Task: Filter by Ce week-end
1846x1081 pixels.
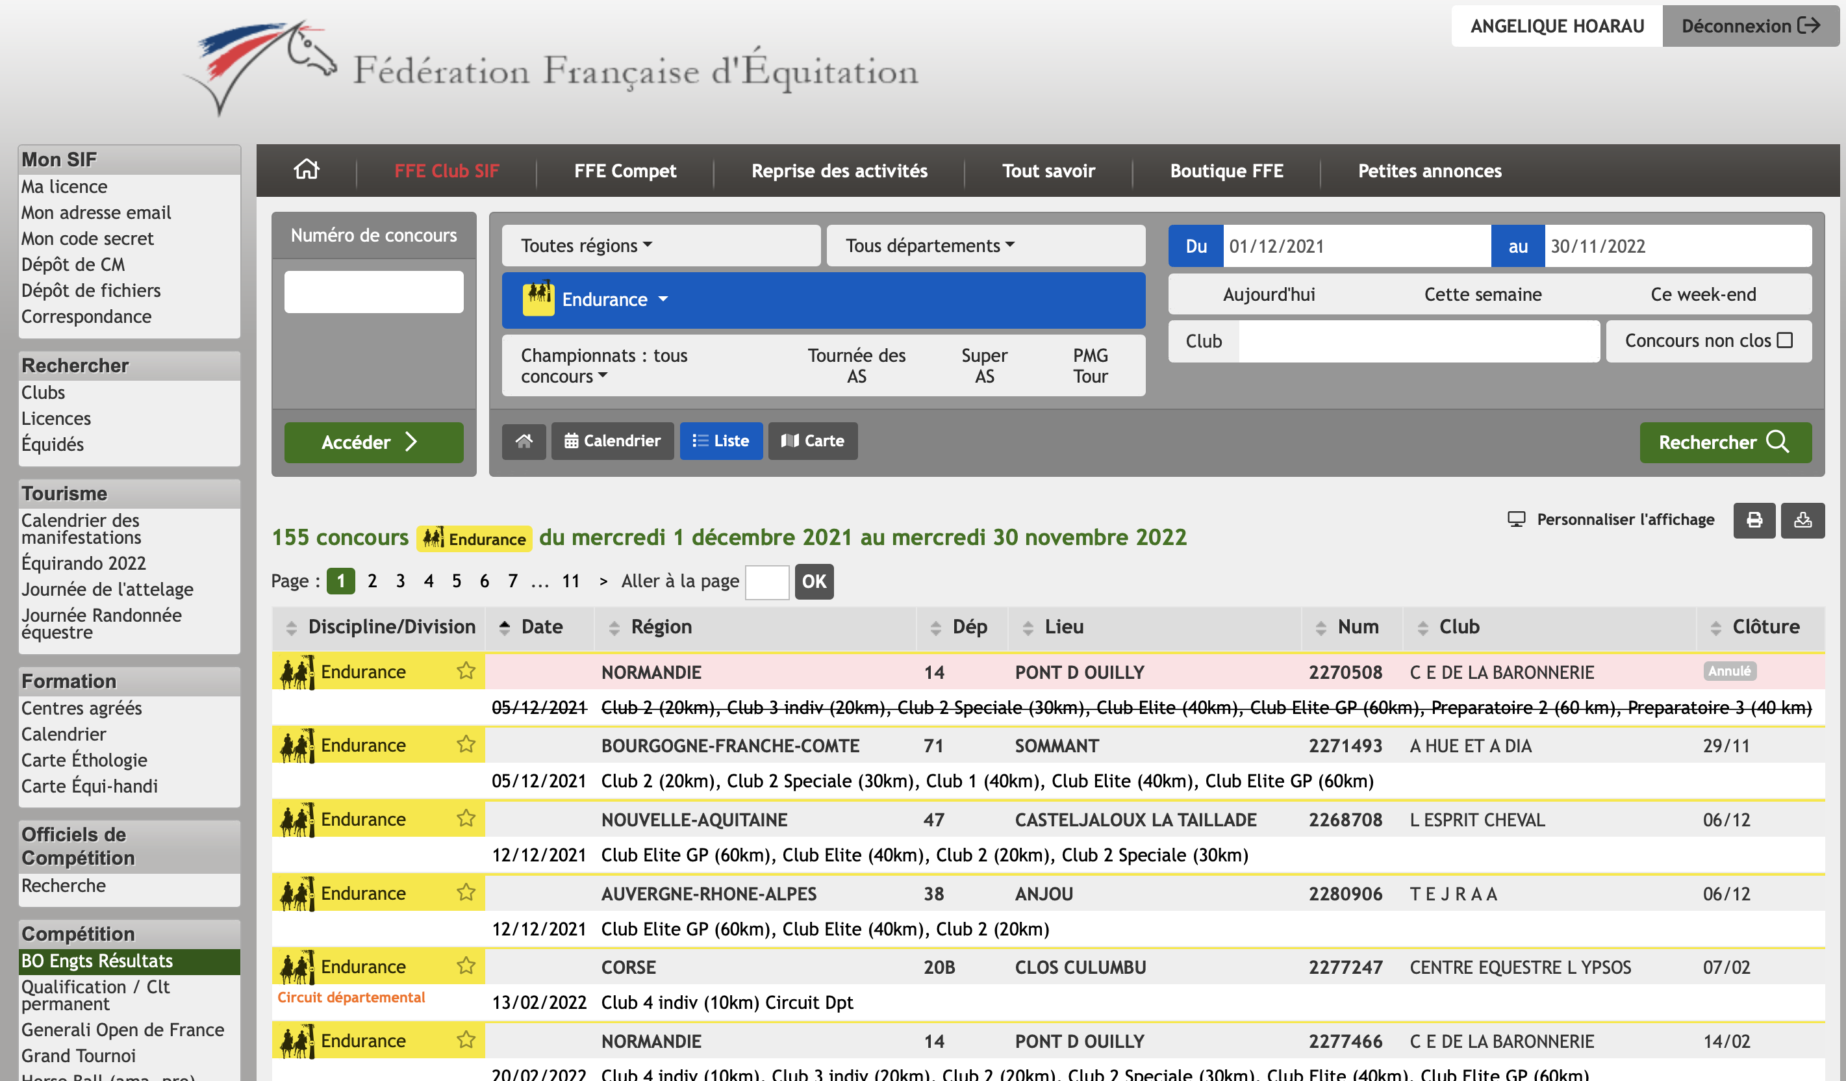Action: click(x=1703, y=294)
